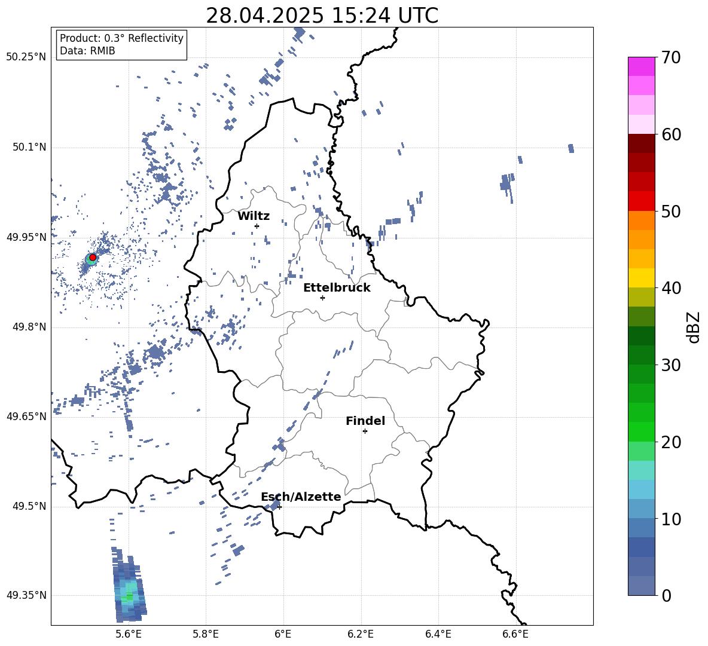The height and width of the screenshot is (646, 708).
Task: Click the 6°E longitude label
Action: [283, 634]
